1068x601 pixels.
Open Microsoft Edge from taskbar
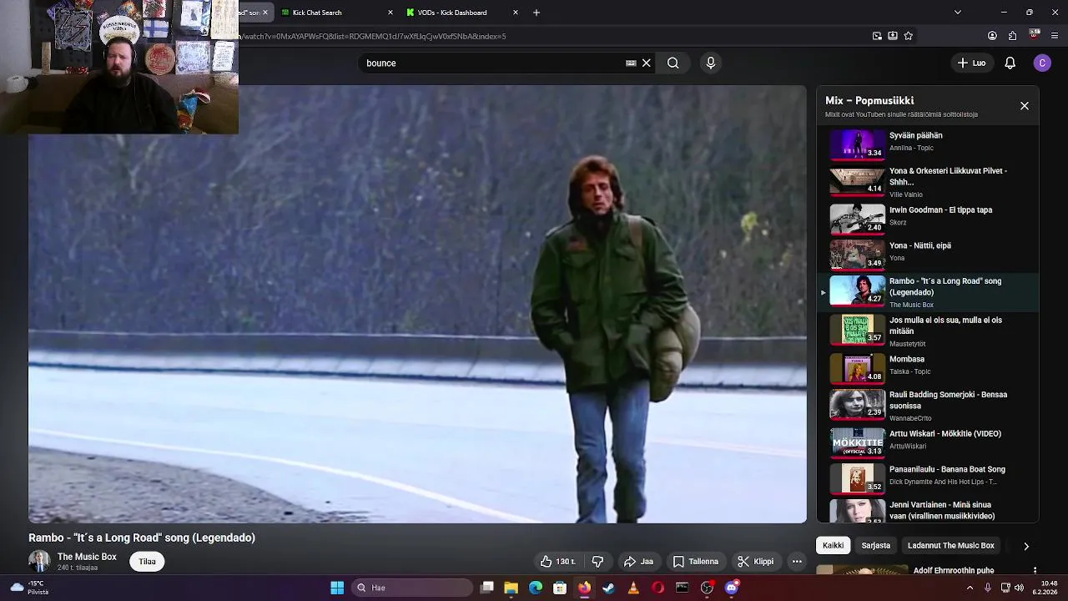click(536, 588)
